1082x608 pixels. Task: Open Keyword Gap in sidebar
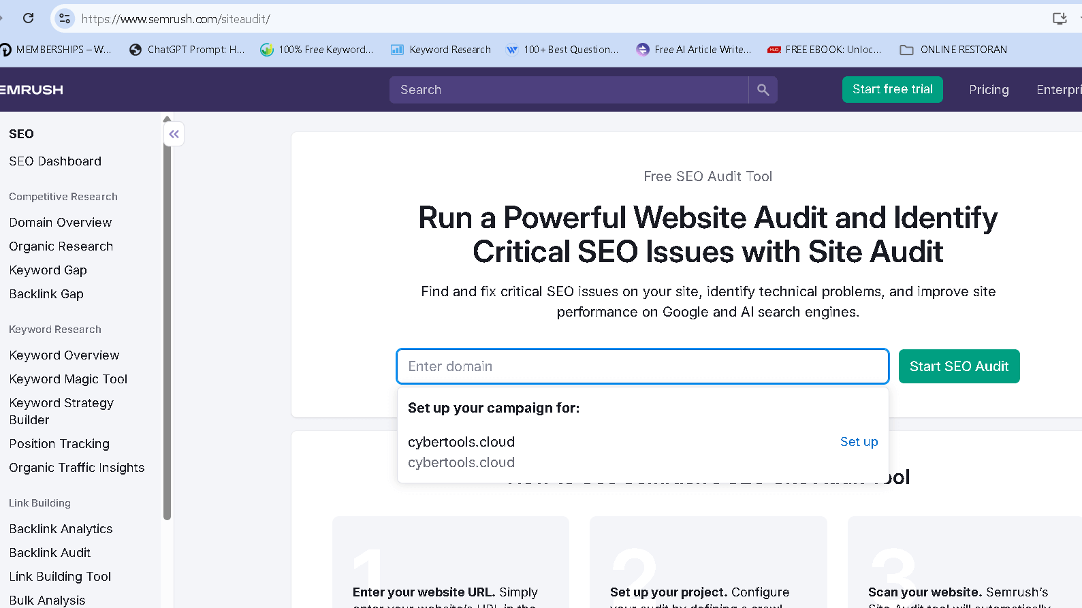click(x=48, y=270)
